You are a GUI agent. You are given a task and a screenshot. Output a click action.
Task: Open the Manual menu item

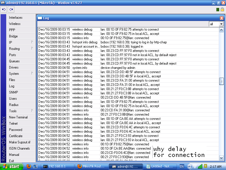tap(21, 154)
